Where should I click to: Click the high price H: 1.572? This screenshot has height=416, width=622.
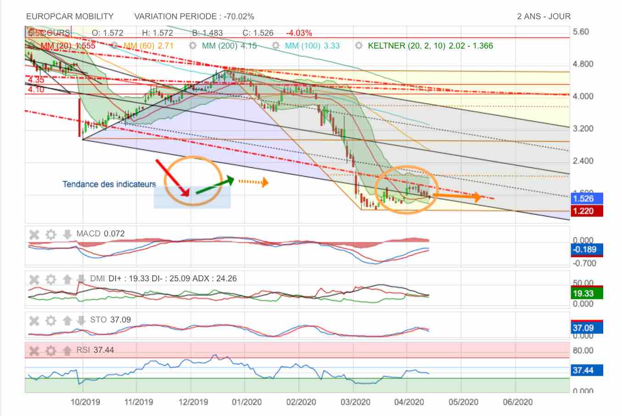(157, 33)
